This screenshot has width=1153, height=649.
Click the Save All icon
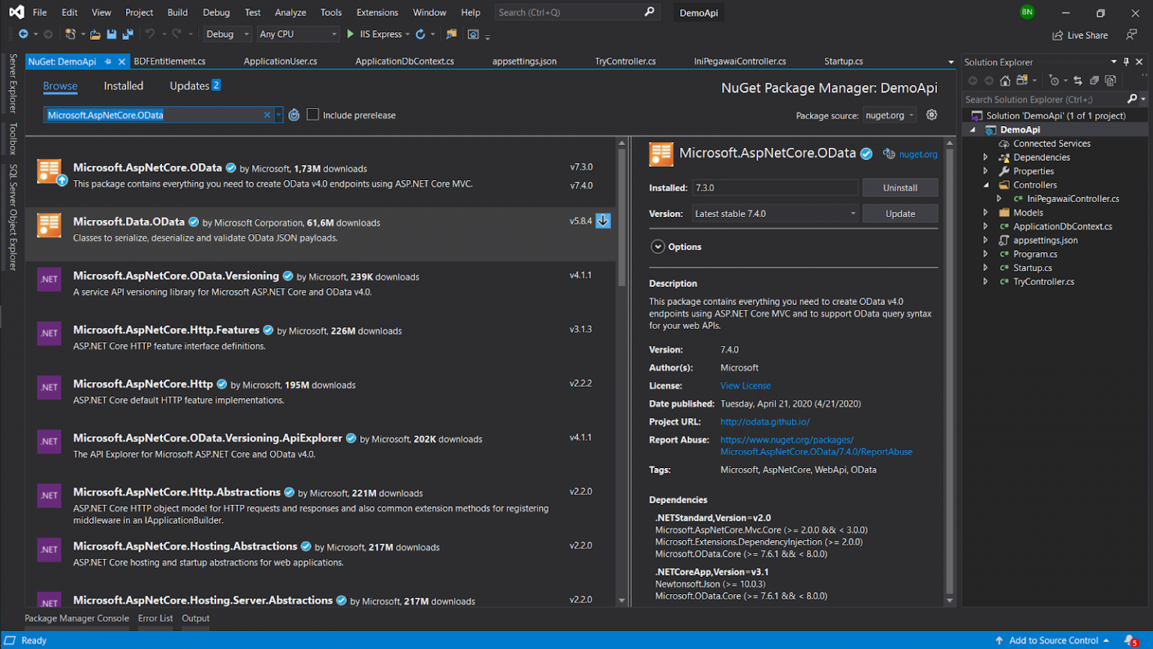coord(128,34)
